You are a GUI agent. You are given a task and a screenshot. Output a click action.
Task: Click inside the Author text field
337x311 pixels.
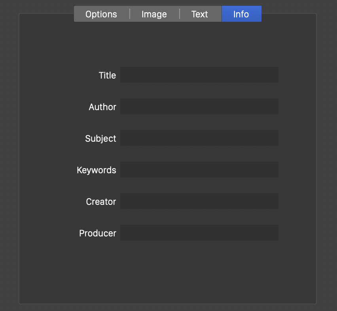coord(199,107)
